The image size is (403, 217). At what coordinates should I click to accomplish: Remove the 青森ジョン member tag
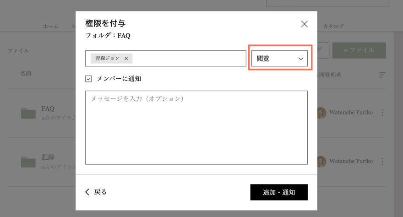(126, 59)
